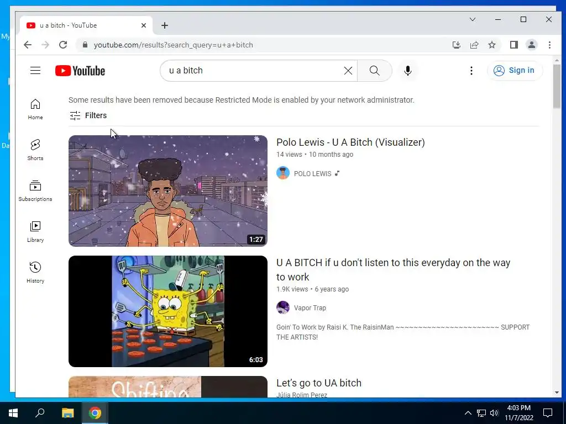566x424 pixels.
Task: Click the Chrome taskbar icon
Action: tap(95, 413)
